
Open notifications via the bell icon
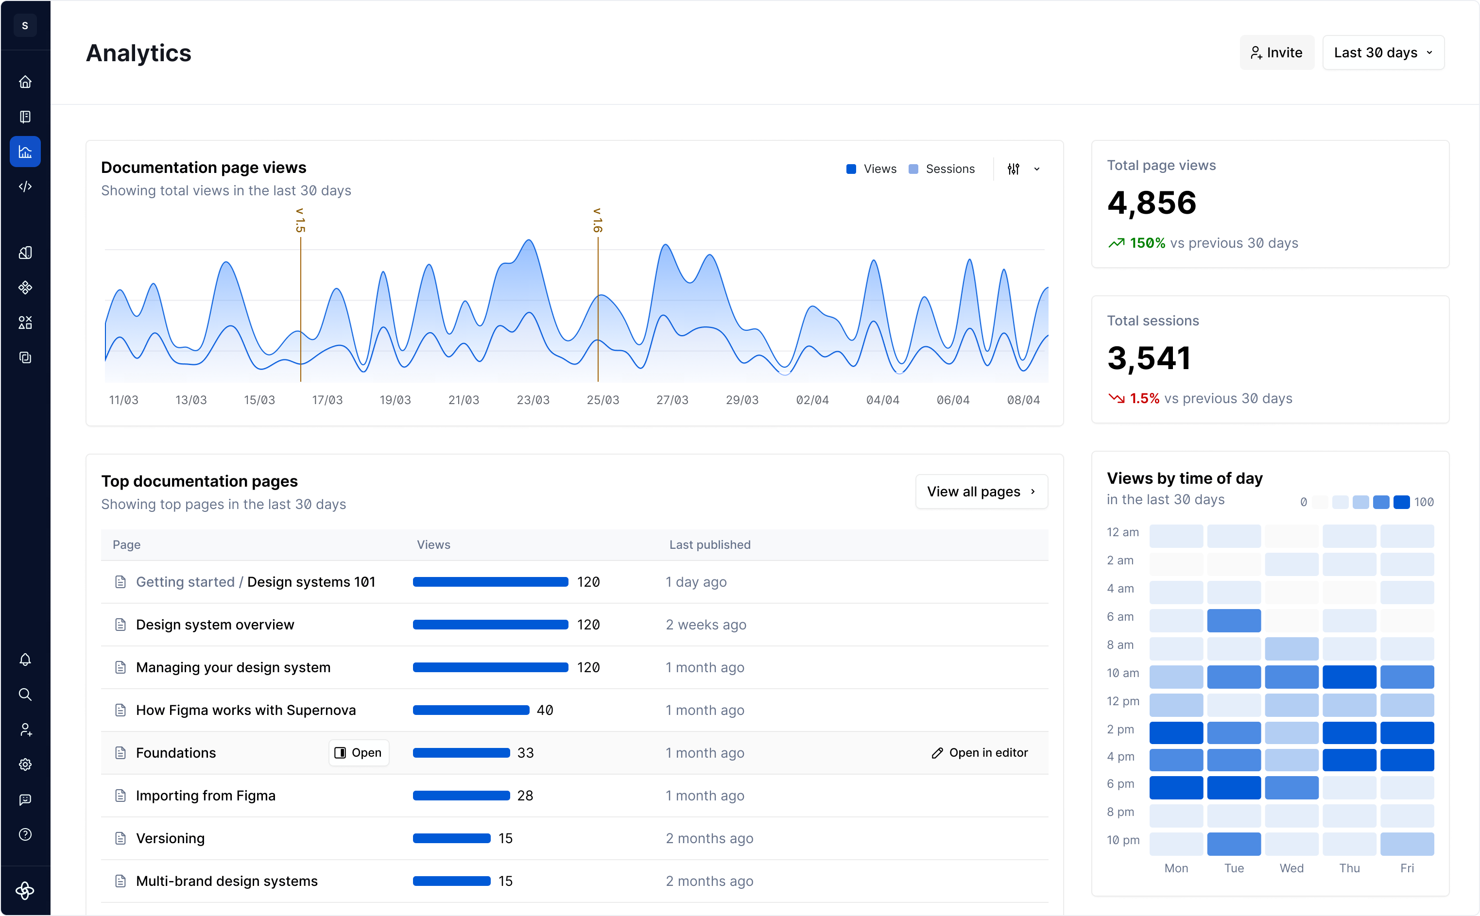(25, 659)
